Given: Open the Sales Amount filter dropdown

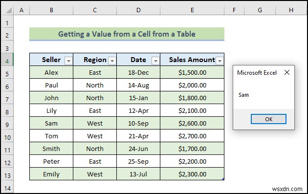Looking at the screenshot, I should [220, 61].
